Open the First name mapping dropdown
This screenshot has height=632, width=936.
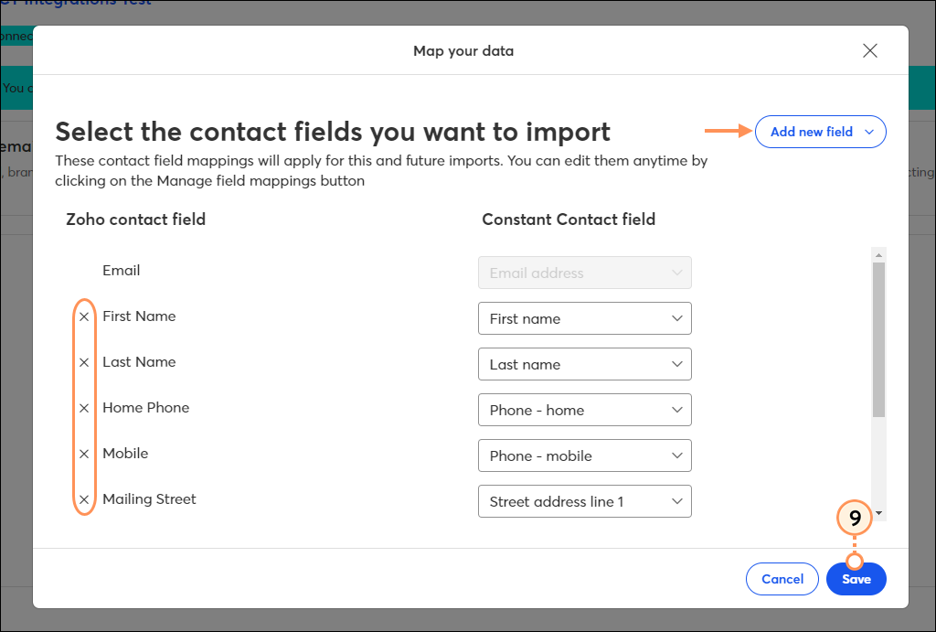click(x=584, y=318)
